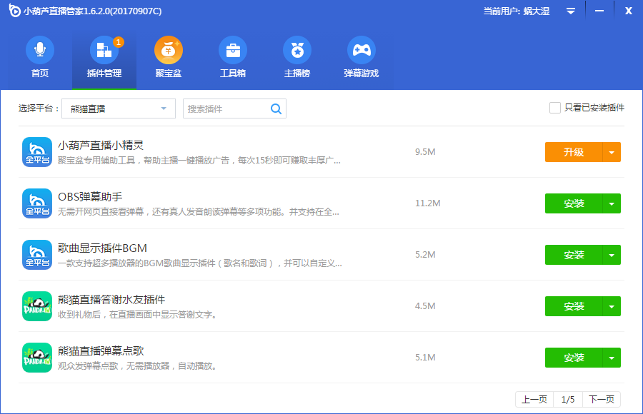Expand the arrow beside 升级 button
643x414 pixels.
coord(612,152)
